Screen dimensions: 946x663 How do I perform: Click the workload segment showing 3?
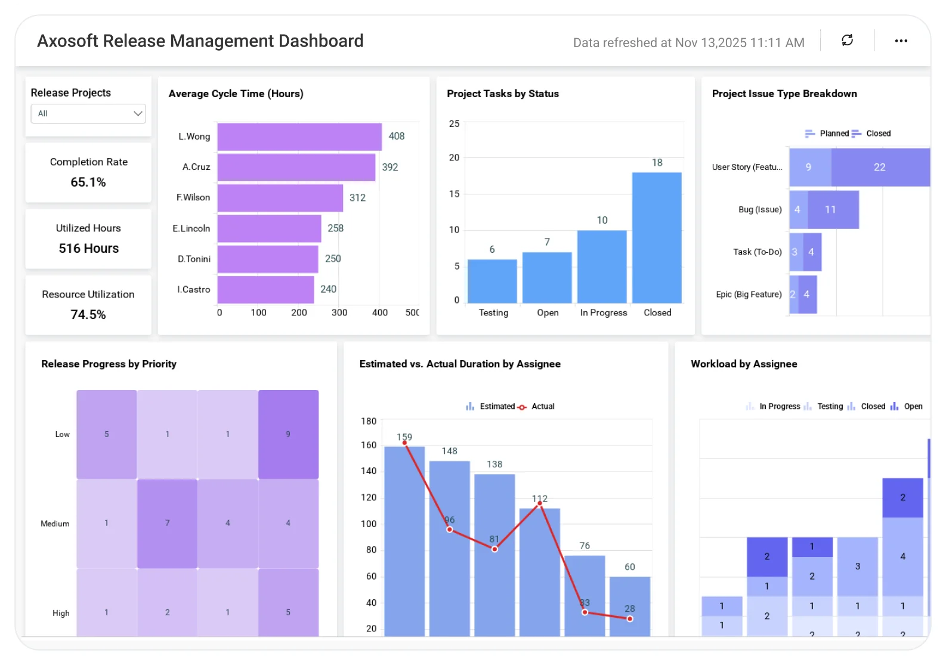click(x=858, y=566)
